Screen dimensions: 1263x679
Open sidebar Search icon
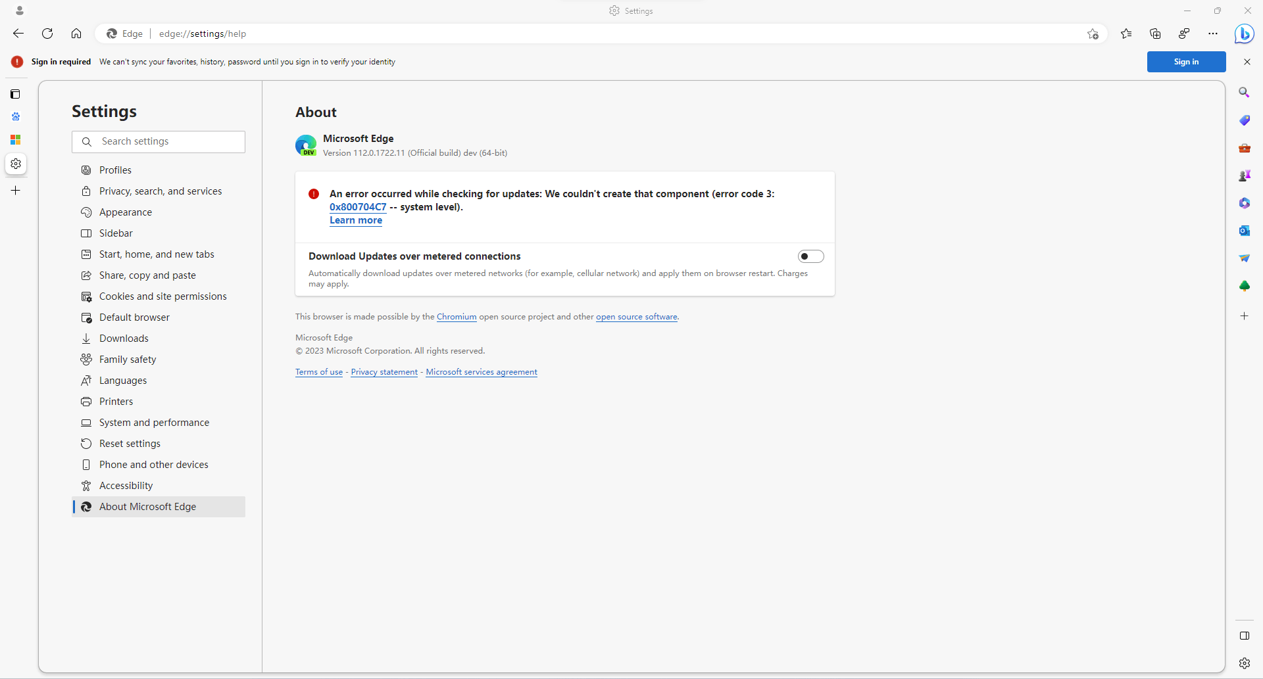(1245, 93)
